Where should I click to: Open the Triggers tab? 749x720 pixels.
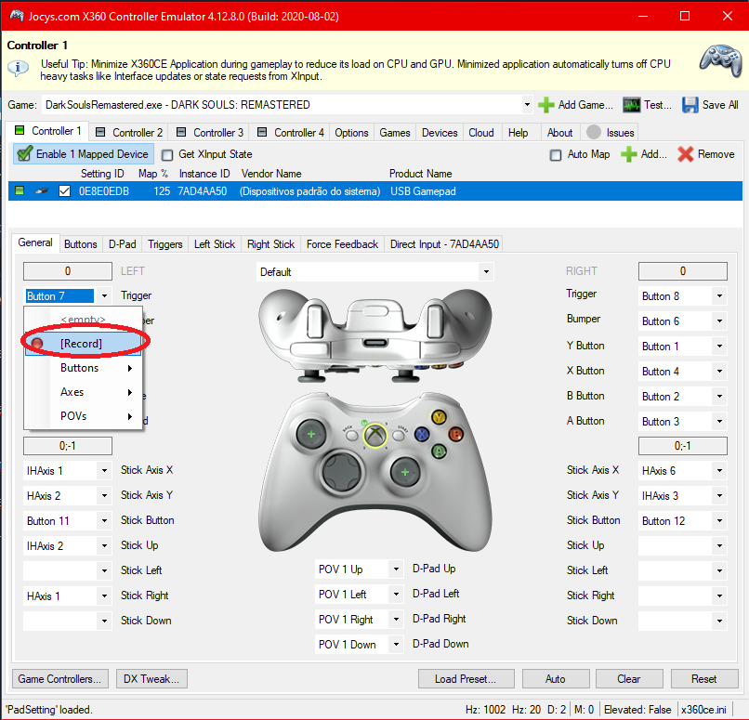tap(164, 244)
